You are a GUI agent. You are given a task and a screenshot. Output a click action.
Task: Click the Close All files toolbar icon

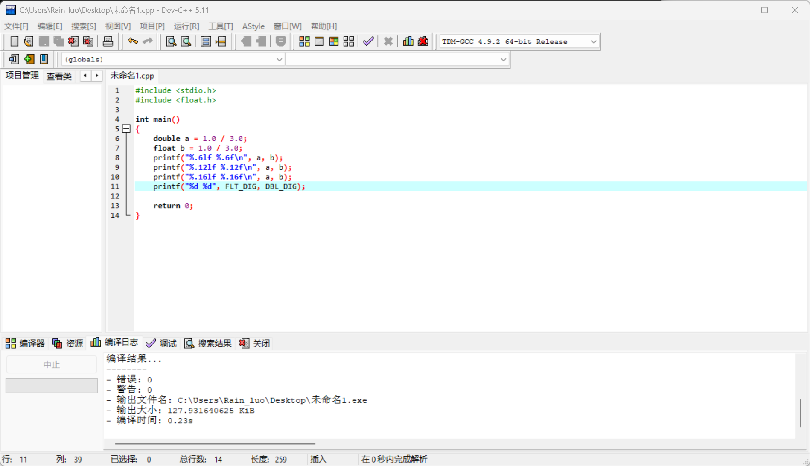88,41
